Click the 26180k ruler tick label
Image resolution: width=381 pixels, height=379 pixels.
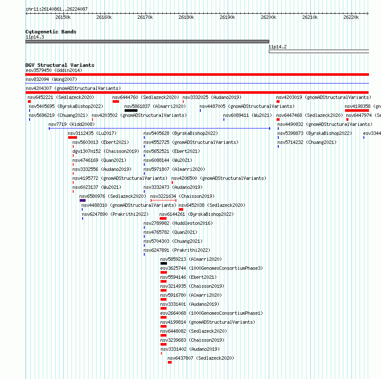[x=186, y=17]
